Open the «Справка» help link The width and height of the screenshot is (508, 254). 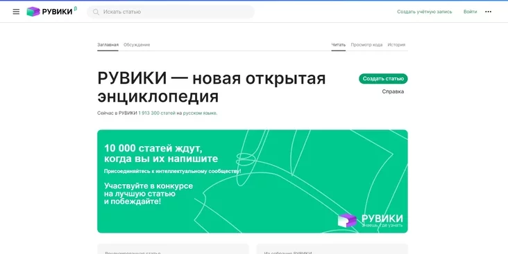pos(393,91)
